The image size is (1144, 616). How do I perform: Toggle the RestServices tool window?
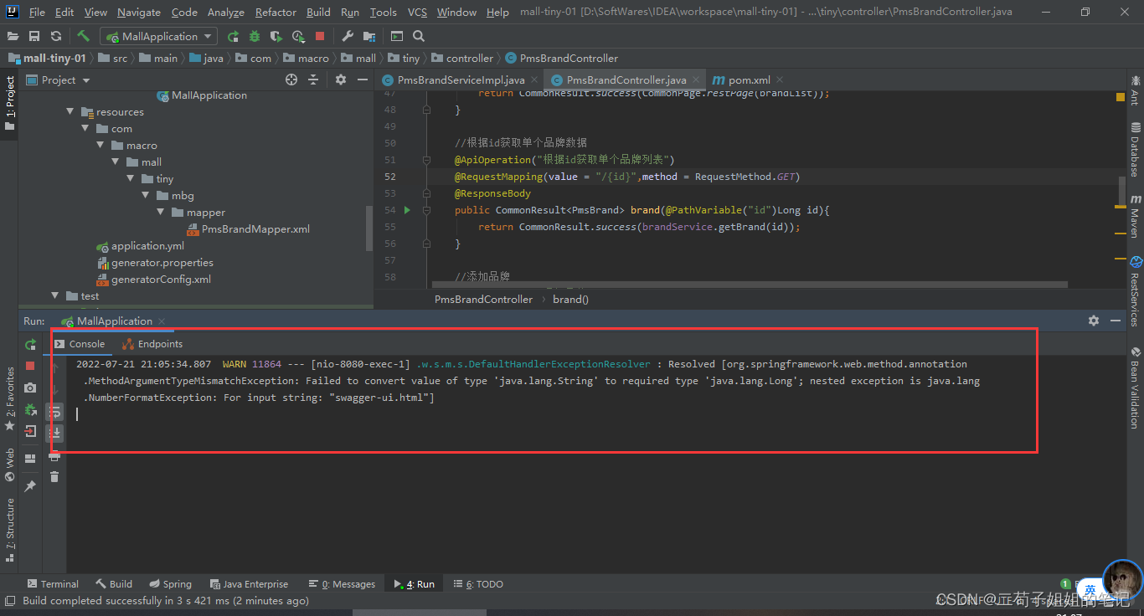coord(1136,290)
